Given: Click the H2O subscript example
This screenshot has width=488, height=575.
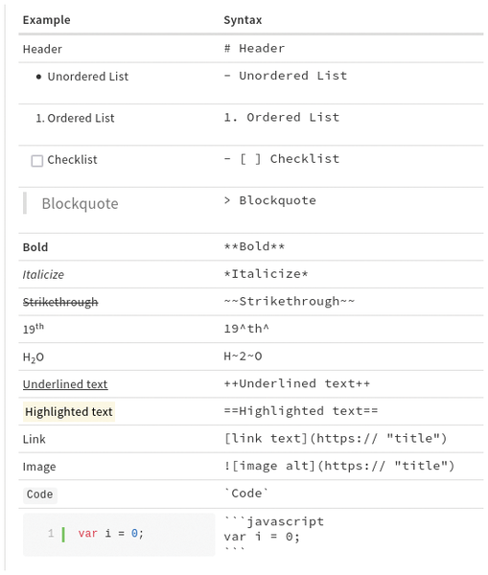Looking at the screenshot, I should tap(34, 357).
